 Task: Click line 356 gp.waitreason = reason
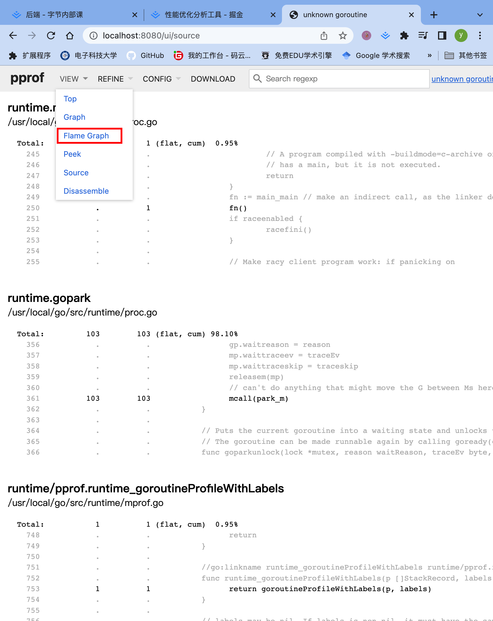click(x=280, y=345)
